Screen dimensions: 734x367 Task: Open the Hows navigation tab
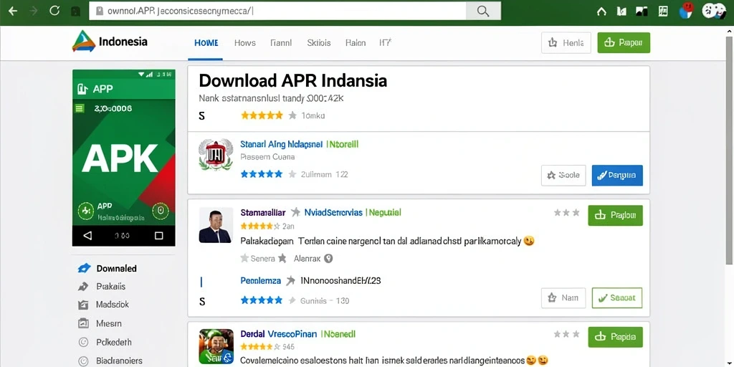pyautogui.click(x=245, y=42)
